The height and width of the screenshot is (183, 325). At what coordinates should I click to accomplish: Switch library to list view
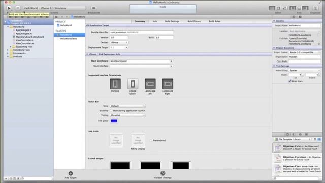coord(319,139)
